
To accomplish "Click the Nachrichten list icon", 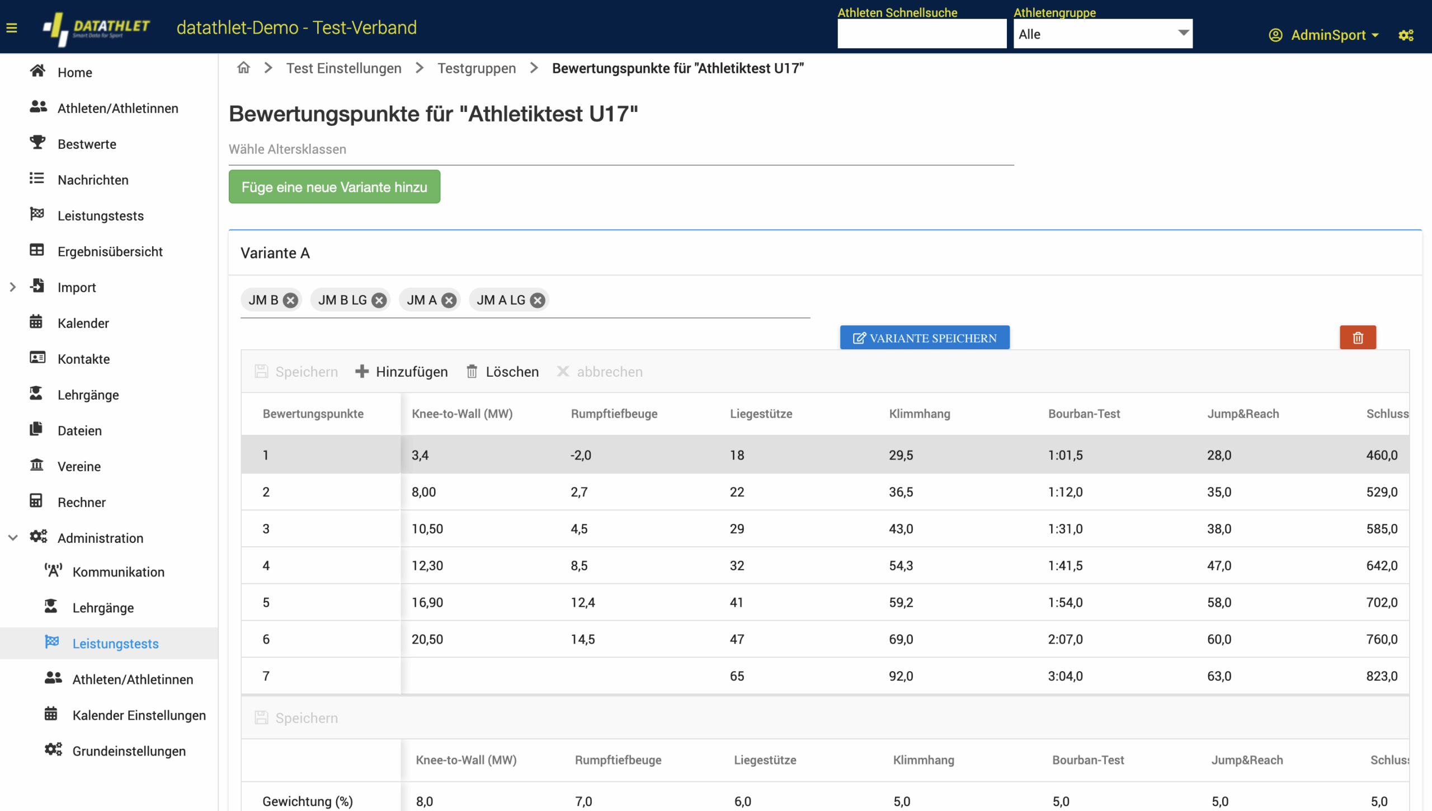I will [37, 179].
